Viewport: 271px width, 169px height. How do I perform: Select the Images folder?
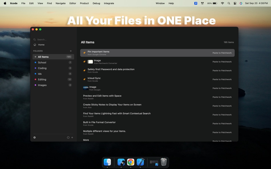(x=42, y=85)
